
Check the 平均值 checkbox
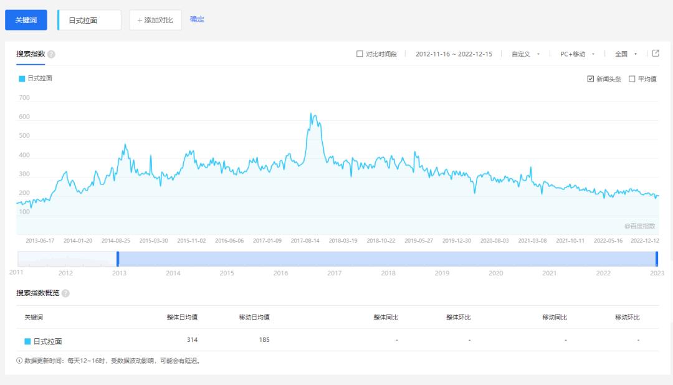coord(631,78)
